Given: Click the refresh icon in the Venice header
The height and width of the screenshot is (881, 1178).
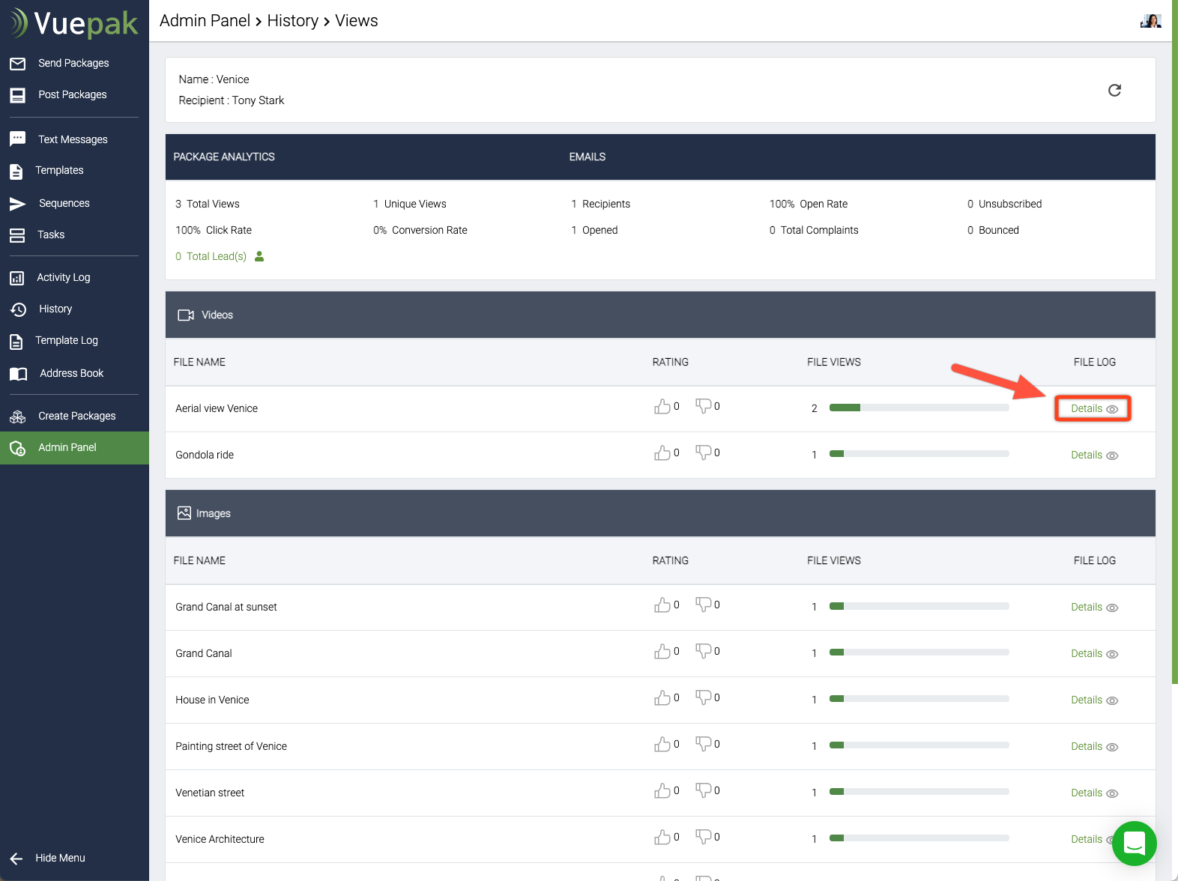Looking at the screenshot, I should tap(1114, 91).
